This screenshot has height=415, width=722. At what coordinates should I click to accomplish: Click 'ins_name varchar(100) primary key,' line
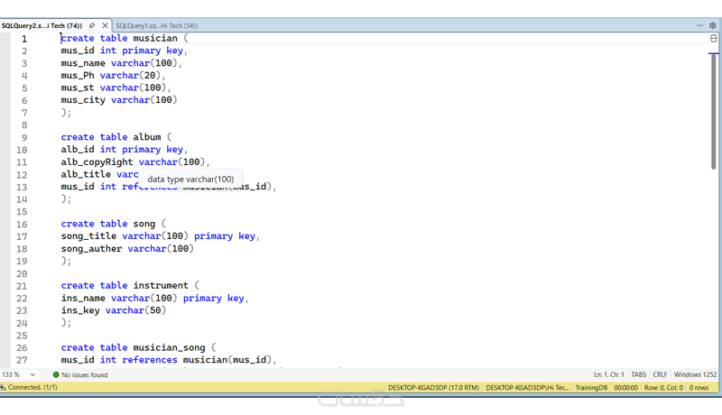(154, 298)
